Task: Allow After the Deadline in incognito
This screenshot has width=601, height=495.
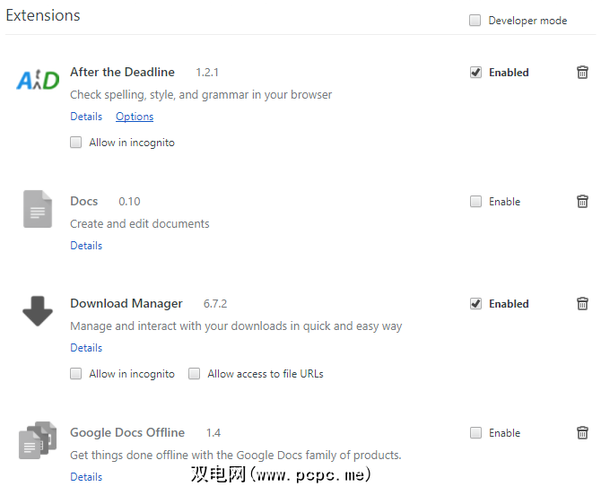Action: 75,143
